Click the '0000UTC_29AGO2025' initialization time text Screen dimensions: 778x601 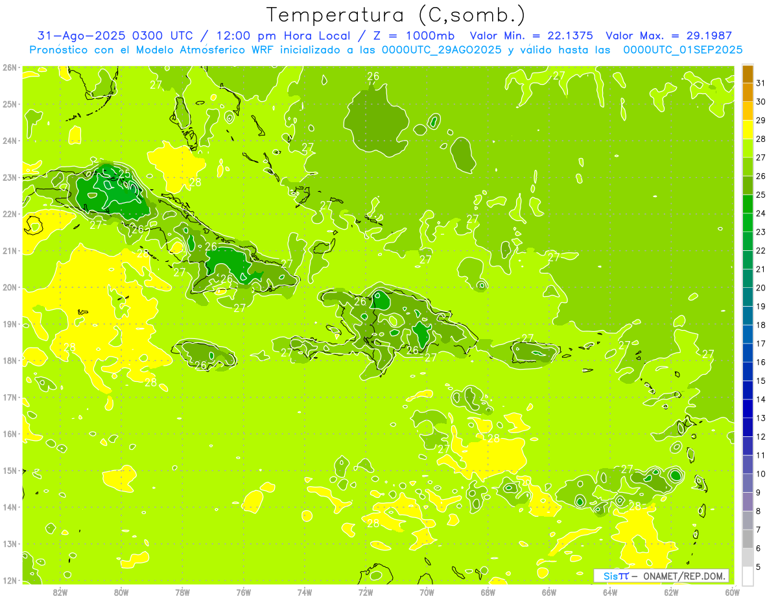coord(442,50)
